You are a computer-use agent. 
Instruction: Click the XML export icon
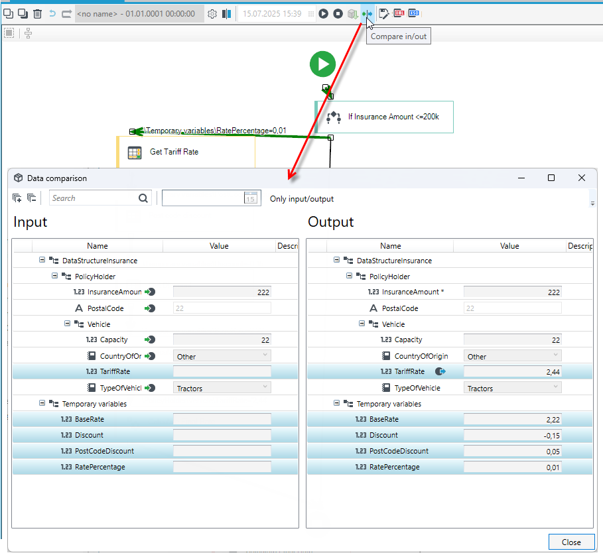point(399,13)
